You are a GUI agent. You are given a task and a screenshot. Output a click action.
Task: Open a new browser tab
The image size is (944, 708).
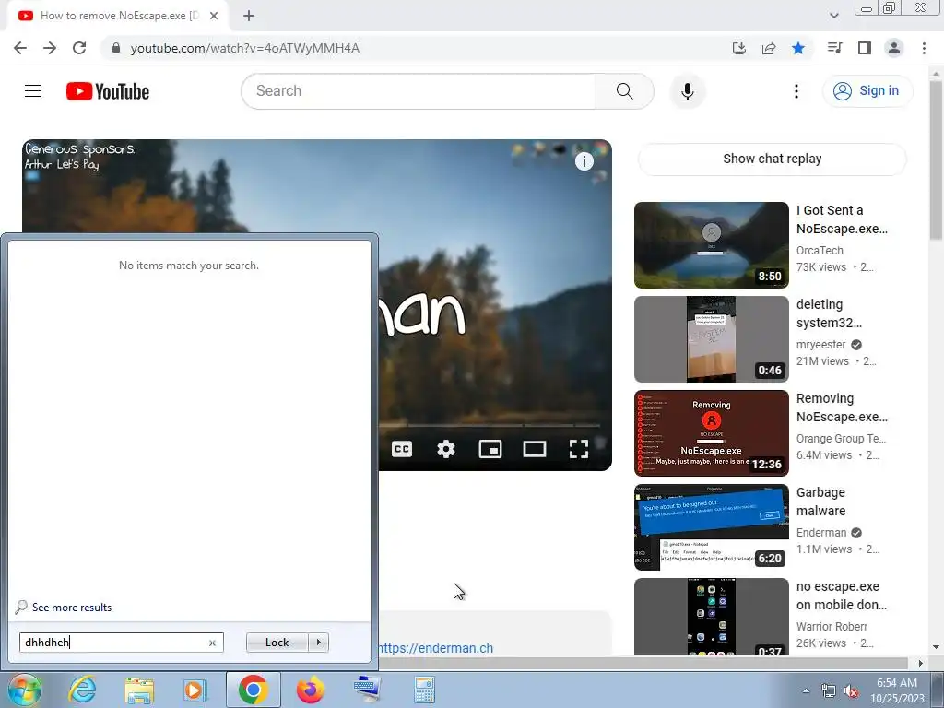coord(249,16)
